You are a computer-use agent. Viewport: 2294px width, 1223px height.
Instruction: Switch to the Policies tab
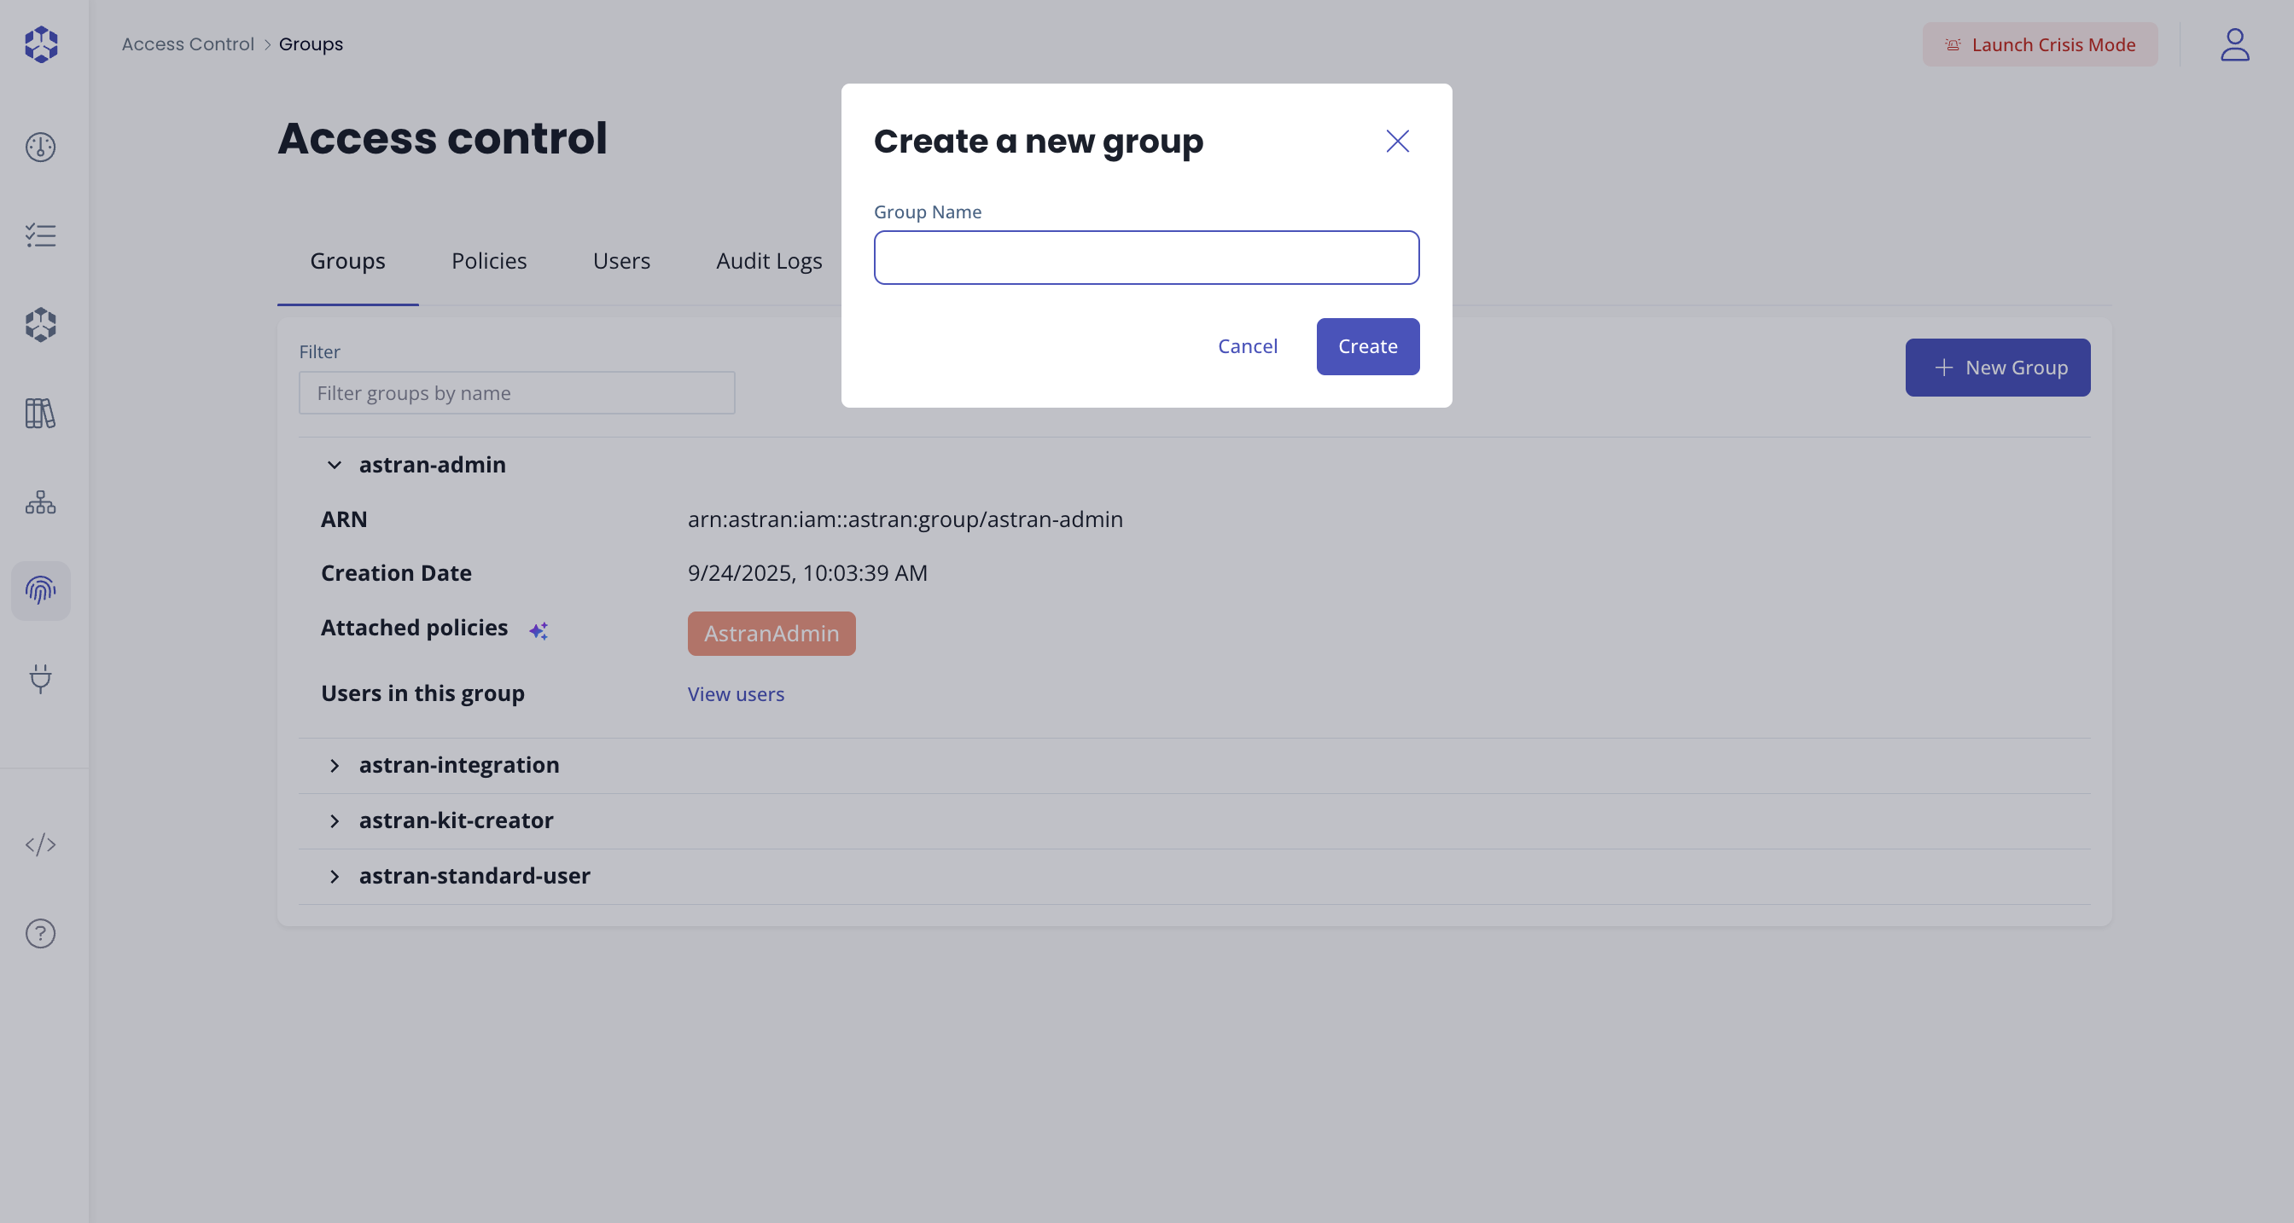coord(488,261)
